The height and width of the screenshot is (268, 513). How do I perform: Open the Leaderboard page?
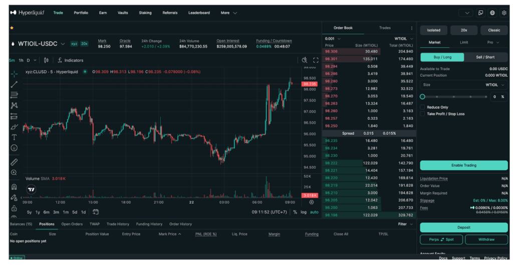click(x=199, y=13)
